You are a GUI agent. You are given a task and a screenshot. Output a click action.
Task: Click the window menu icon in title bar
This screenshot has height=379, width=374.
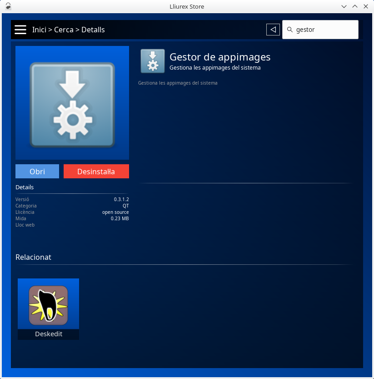pyautogui.click(x=8, y=6)
